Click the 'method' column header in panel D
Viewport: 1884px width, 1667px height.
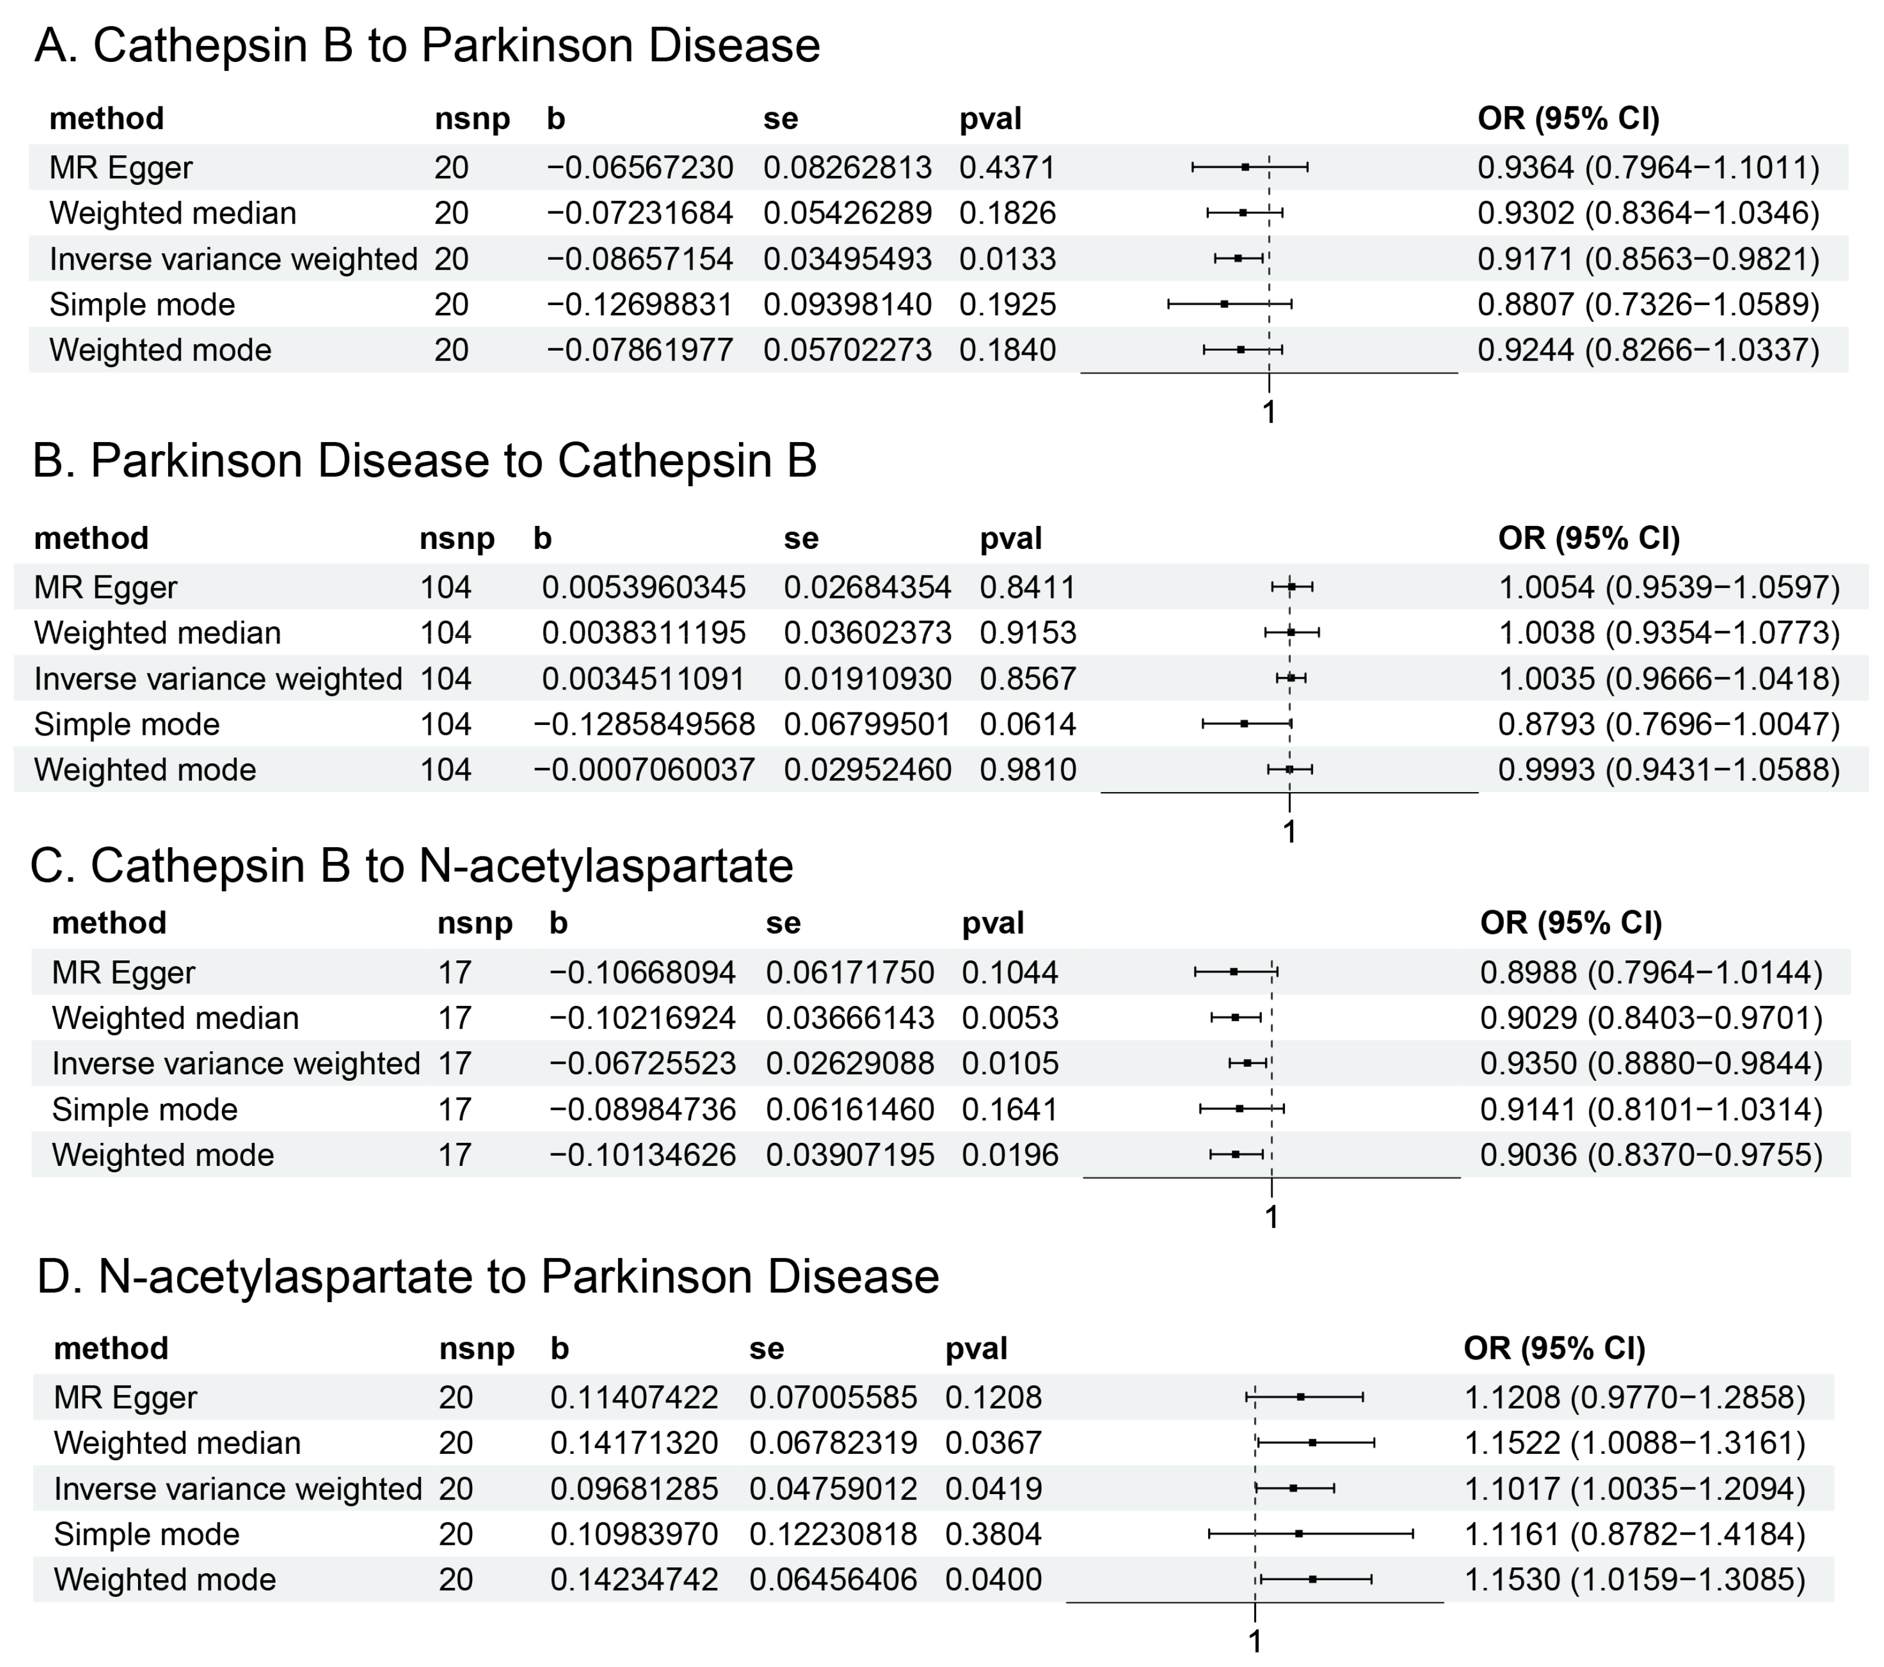[x=110, y=1349]
